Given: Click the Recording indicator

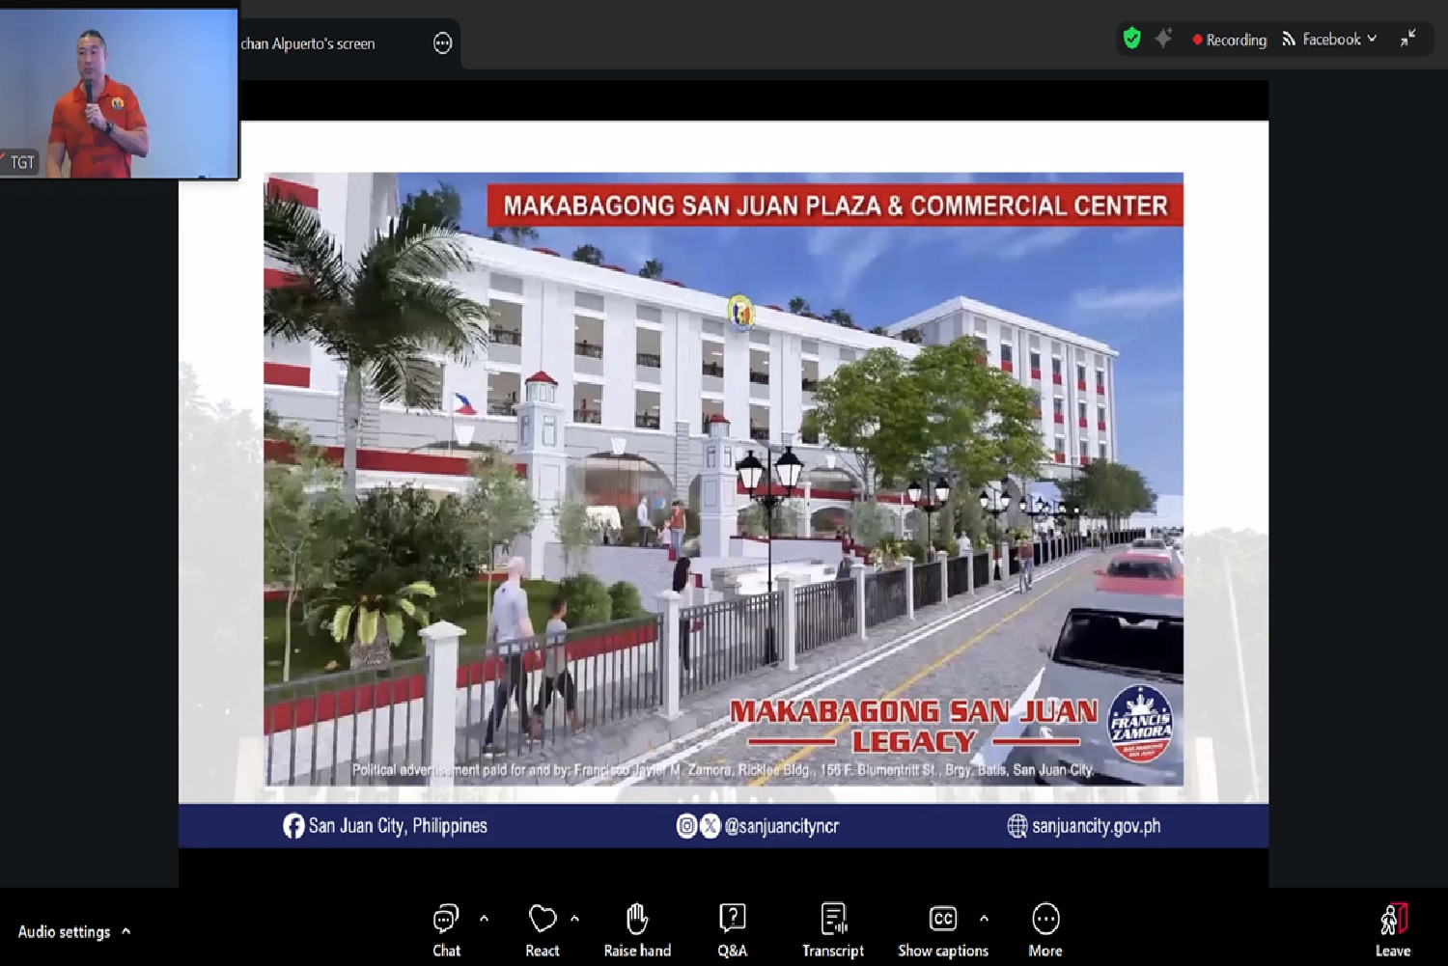Looking at the screenshot, I should (x=1229, y=40).
